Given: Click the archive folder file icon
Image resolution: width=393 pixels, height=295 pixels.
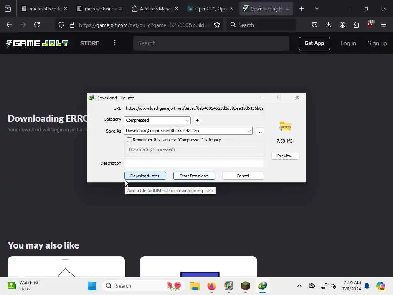Looking at the screenshot, I should pos(285,126).
